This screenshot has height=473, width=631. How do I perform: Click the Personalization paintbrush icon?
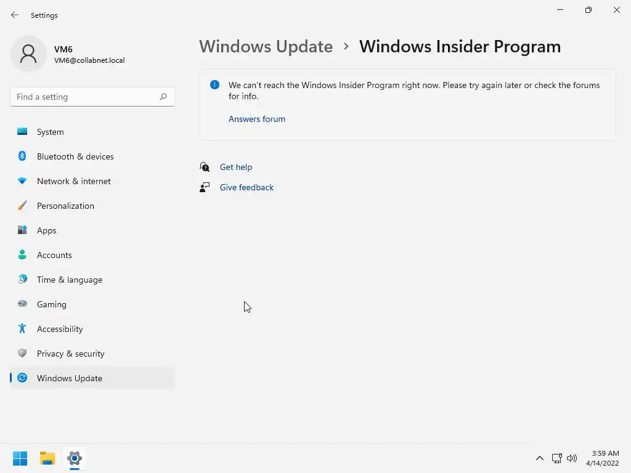click(x=22, y=206)
